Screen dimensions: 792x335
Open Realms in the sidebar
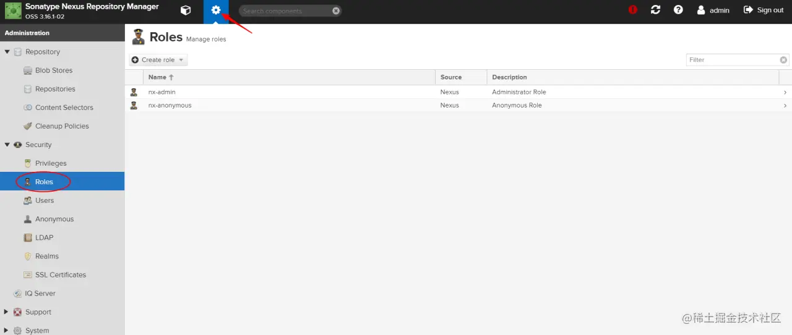47,256
